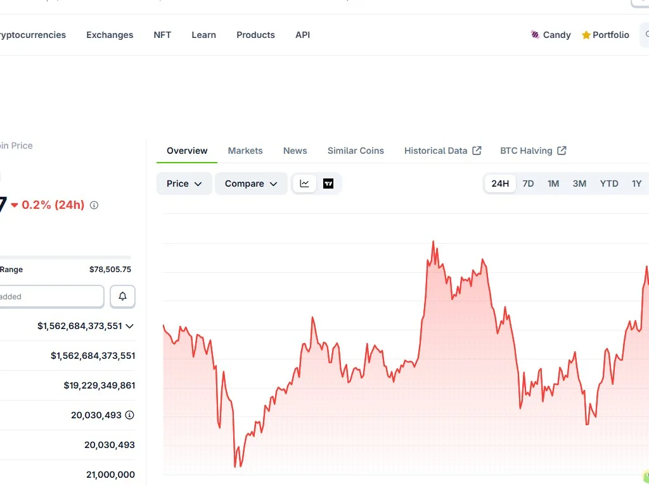Click info icon next to 0.2% (24h)
This screenshot has height=486, width=649.
[x=94, y=206]
